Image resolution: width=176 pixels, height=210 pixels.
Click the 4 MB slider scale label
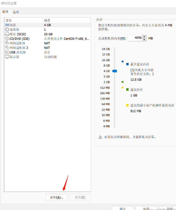(x=107, y=126)
